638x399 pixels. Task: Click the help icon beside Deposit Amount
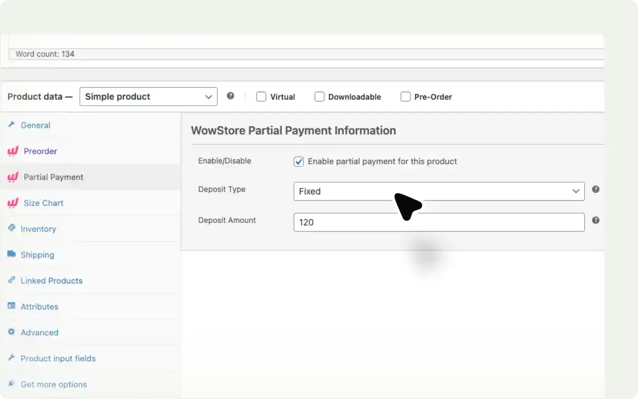tap(595, 220)
